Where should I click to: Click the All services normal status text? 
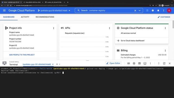[128, 33]
